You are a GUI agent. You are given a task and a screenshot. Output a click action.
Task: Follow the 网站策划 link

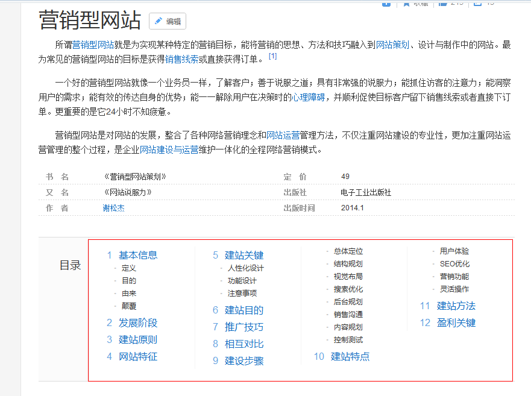coord(394,44)
